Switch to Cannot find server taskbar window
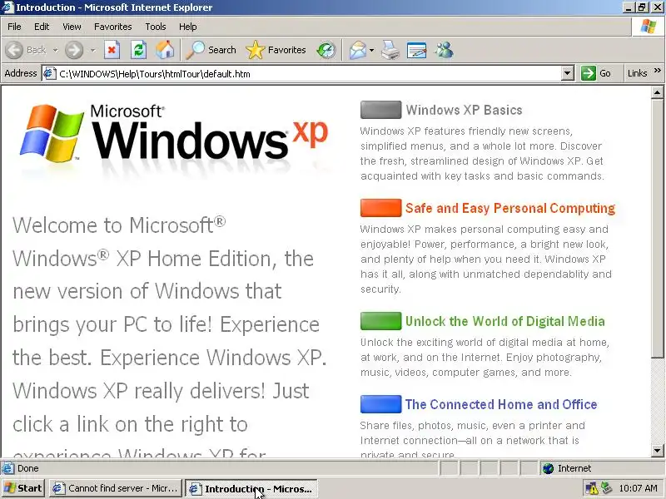The width and height of the screenshot is (666, 499). [116, 488]
